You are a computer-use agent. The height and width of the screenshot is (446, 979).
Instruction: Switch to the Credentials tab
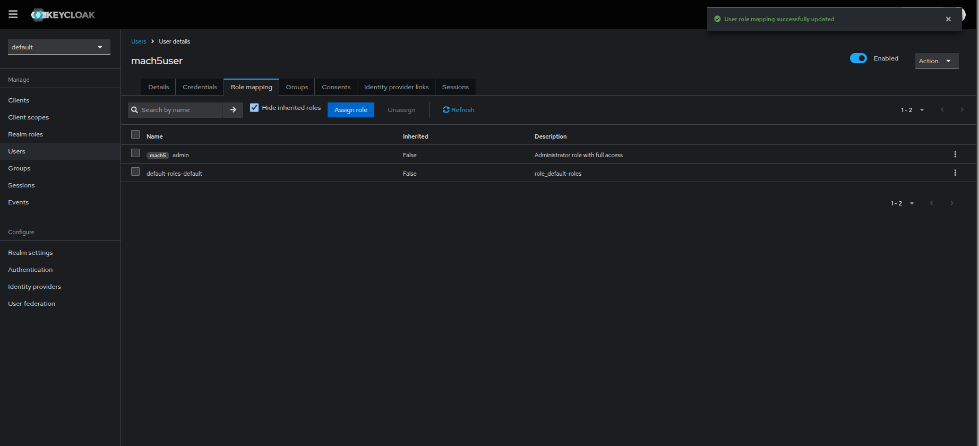[200, 87]
